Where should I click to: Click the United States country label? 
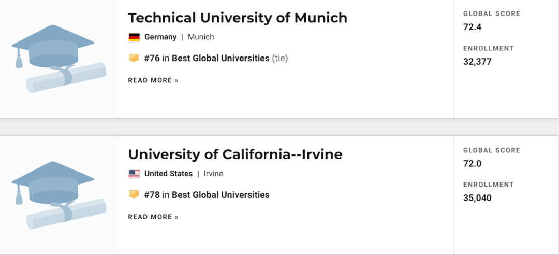pyautogui.click(x=168, y=174)
